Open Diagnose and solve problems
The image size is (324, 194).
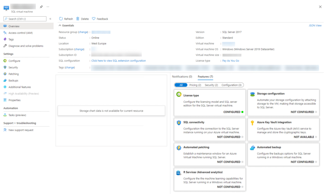[x=26, y=46]
